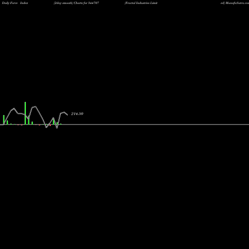Click the tallest green force index bar
Image resolution: width=249 pixels, height=249 pixels.
click(25, 113)
